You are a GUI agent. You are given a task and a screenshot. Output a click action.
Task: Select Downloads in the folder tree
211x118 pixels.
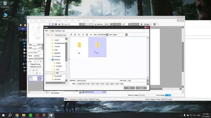(x=58, y=76)
